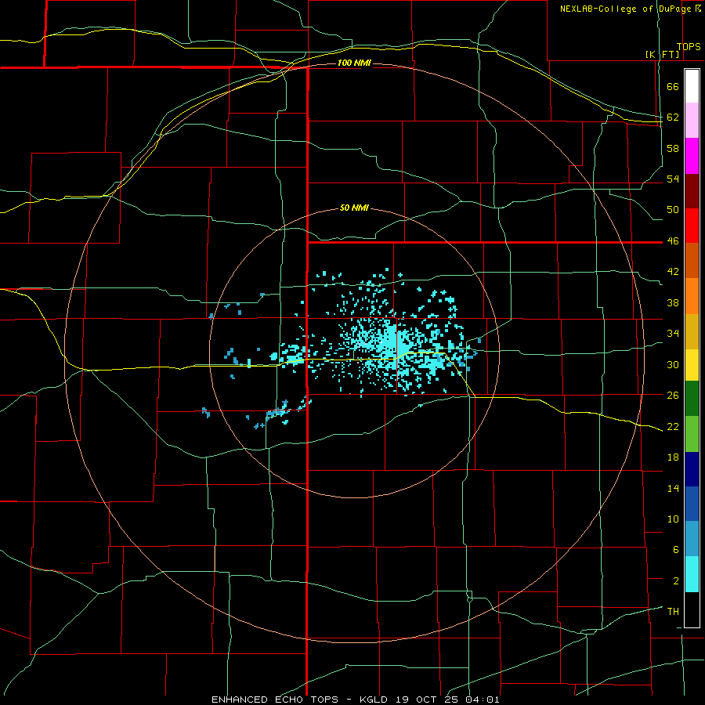Click the light blue legend swatch

(692, 539)
